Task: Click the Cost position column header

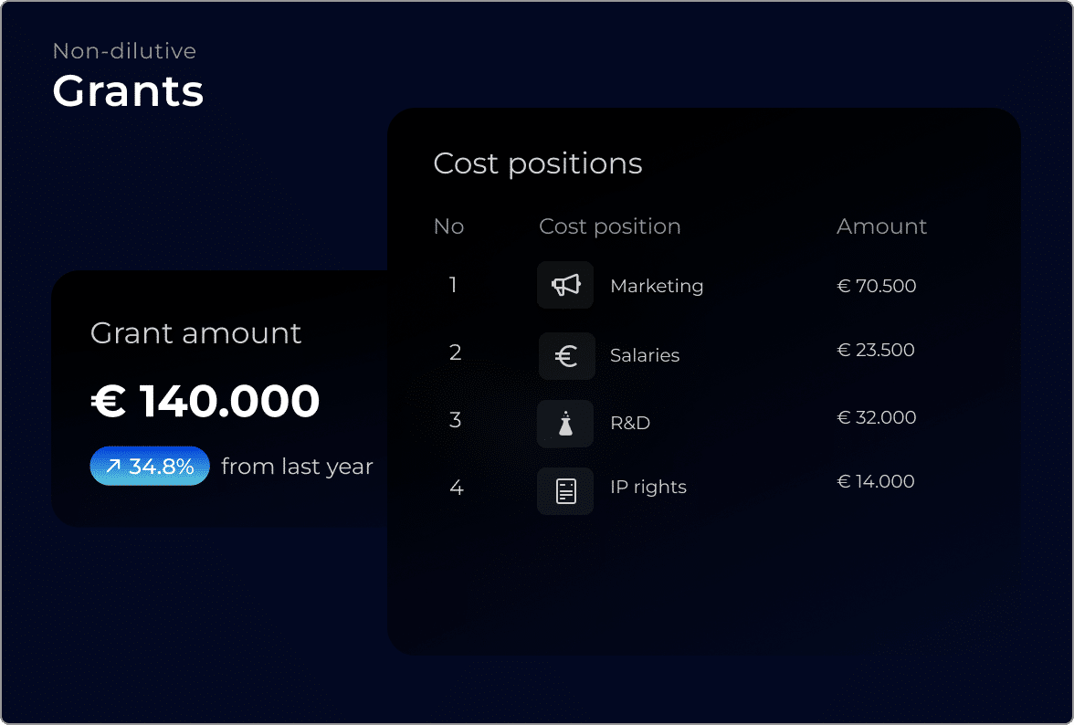Action: 610,226
